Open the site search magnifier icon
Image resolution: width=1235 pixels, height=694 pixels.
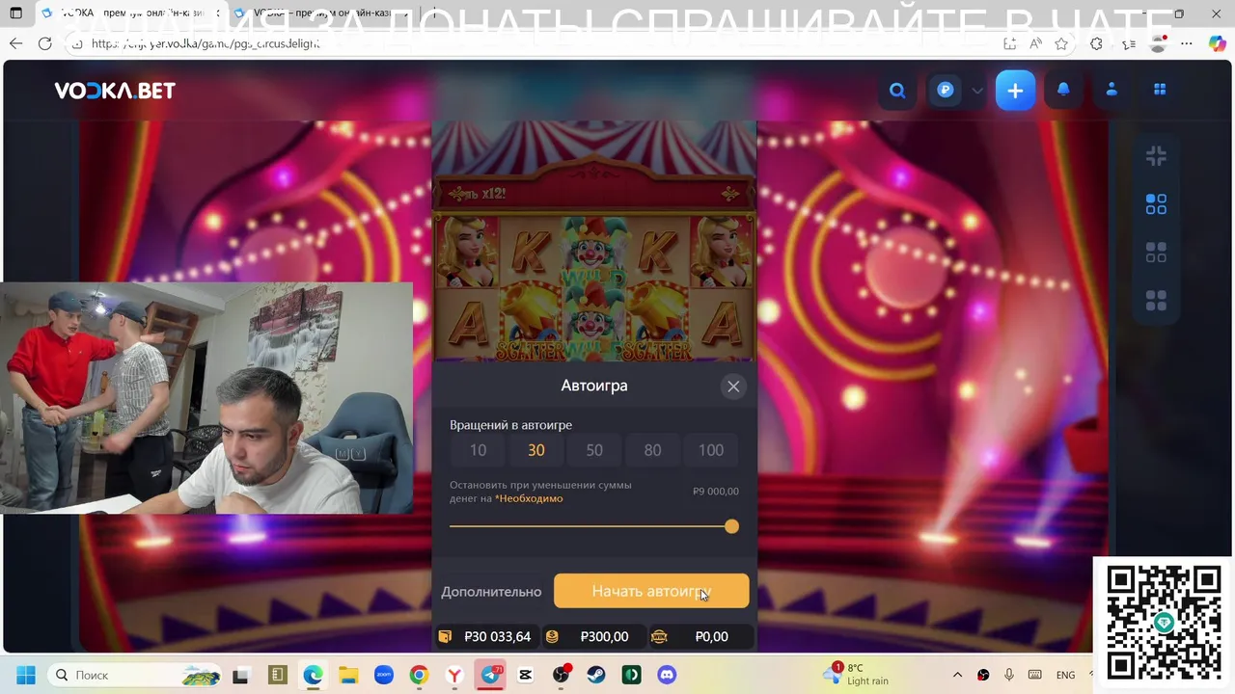tap(897, 91)
